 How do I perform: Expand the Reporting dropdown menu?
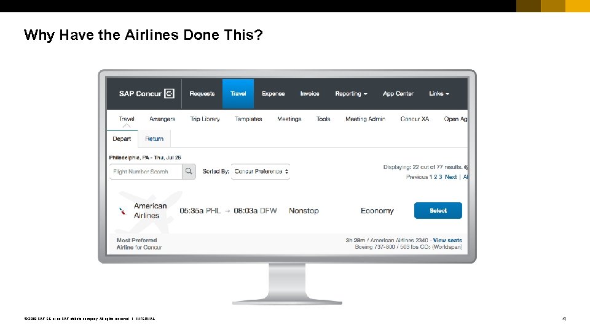point(351,94)
